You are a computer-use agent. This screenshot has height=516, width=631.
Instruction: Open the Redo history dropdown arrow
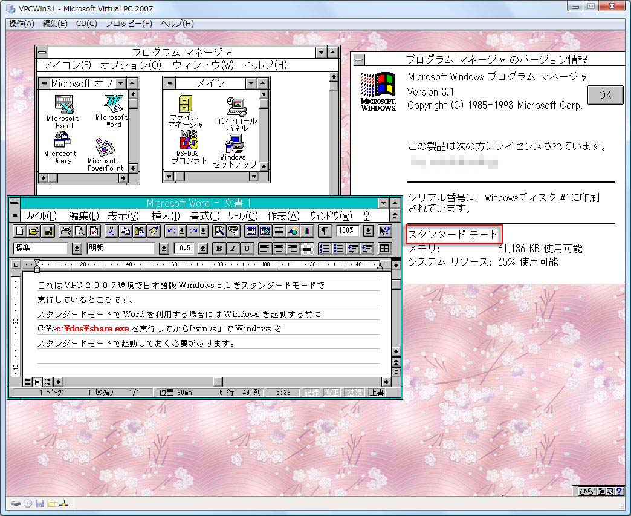[204, 231]
